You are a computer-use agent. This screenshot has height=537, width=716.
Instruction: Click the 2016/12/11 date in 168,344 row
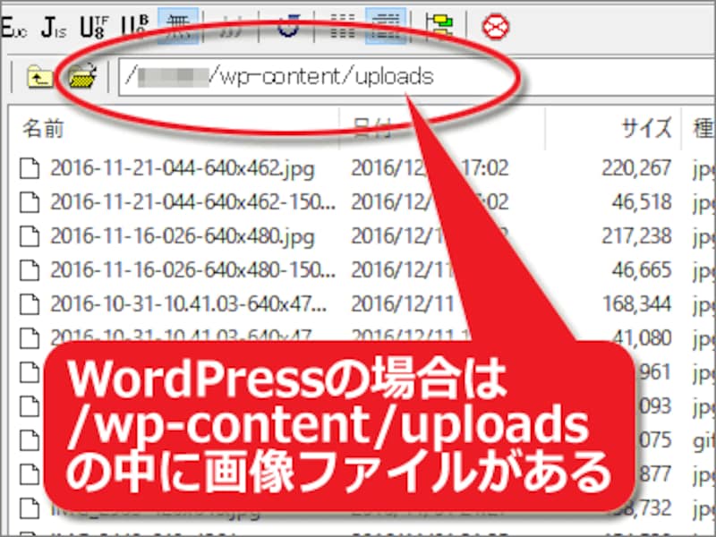pos(403,304)
